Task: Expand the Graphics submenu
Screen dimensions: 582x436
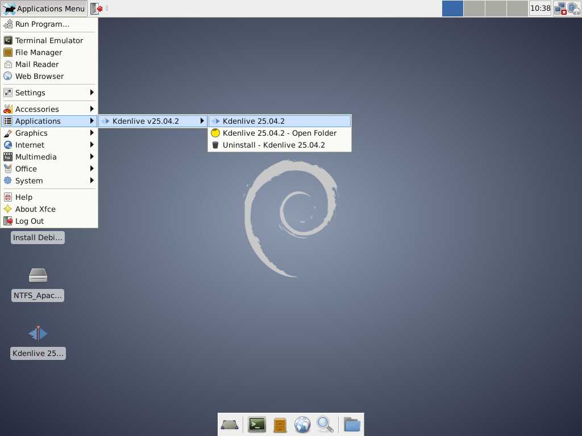Action: click(49, 133)
